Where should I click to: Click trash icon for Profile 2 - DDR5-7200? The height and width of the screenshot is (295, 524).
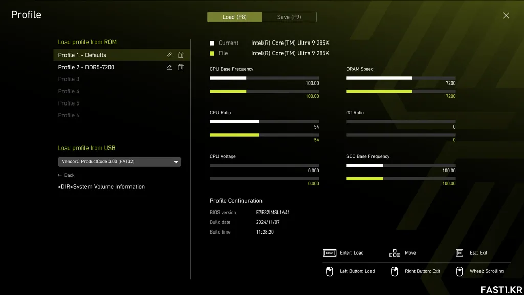(181, 67)
